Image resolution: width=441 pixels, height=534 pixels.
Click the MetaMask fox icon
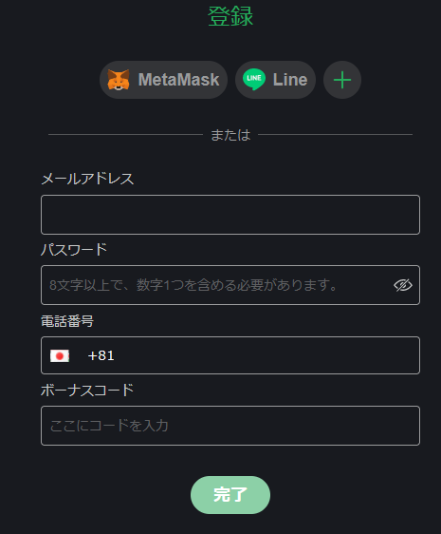click(119, 80)
